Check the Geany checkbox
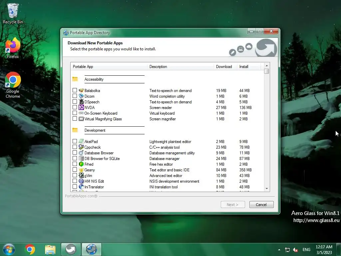This screenshot has height=256, width=341. pos(75,169)
